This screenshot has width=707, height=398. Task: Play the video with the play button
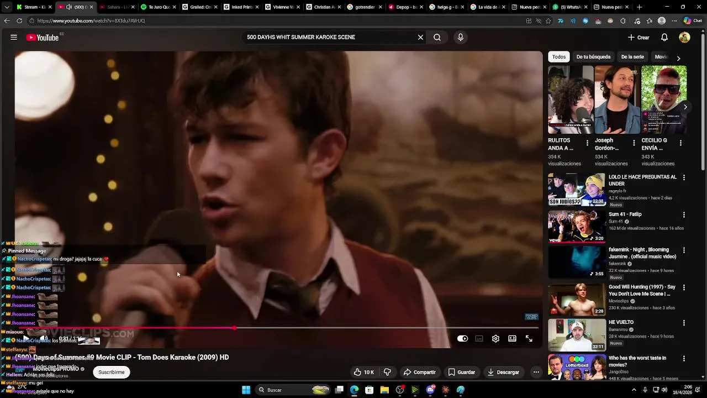point(25,338)
